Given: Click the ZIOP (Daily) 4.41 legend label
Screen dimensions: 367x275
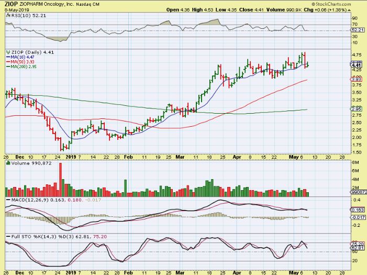Looking at the screenshot, I should [33, 52].
